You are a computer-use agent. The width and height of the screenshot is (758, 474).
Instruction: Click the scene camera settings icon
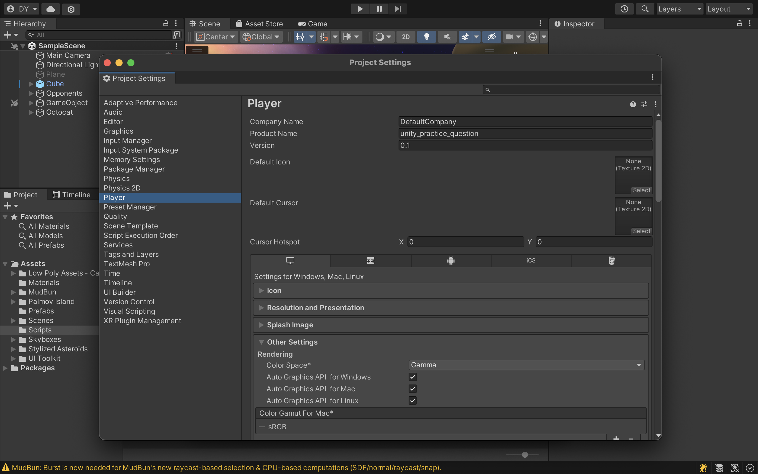click(x=510, y=37)
